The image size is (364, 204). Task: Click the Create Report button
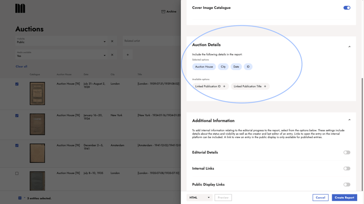tap(344, 198)
